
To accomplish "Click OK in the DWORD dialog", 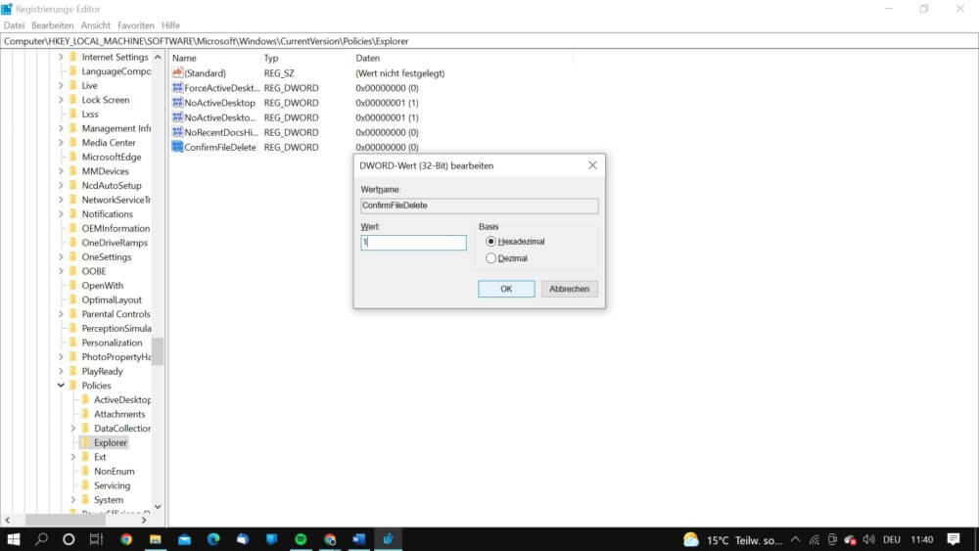I will [x=506, y=289].
